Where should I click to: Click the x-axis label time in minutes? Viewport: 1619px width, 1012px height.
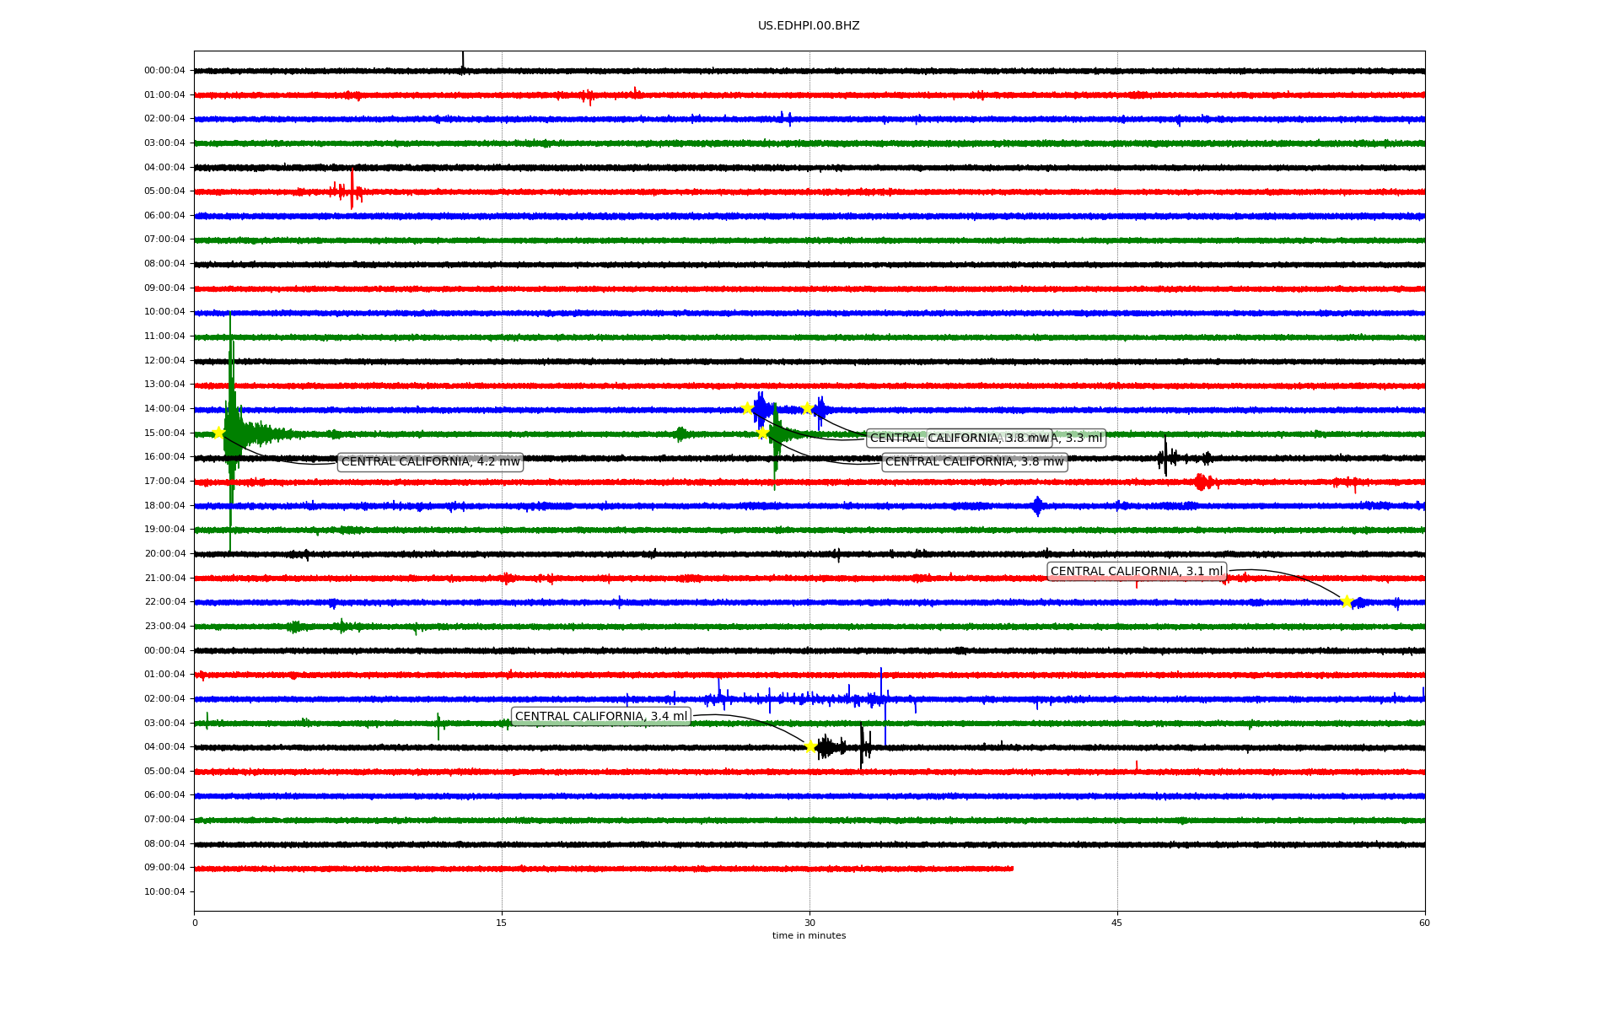point(809,935)
